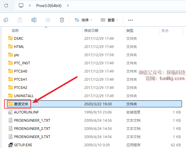This screenshot has height=148, width=186.
Task: Click the sort direction arrow above 名称 column
Action: tap(46, 27)
